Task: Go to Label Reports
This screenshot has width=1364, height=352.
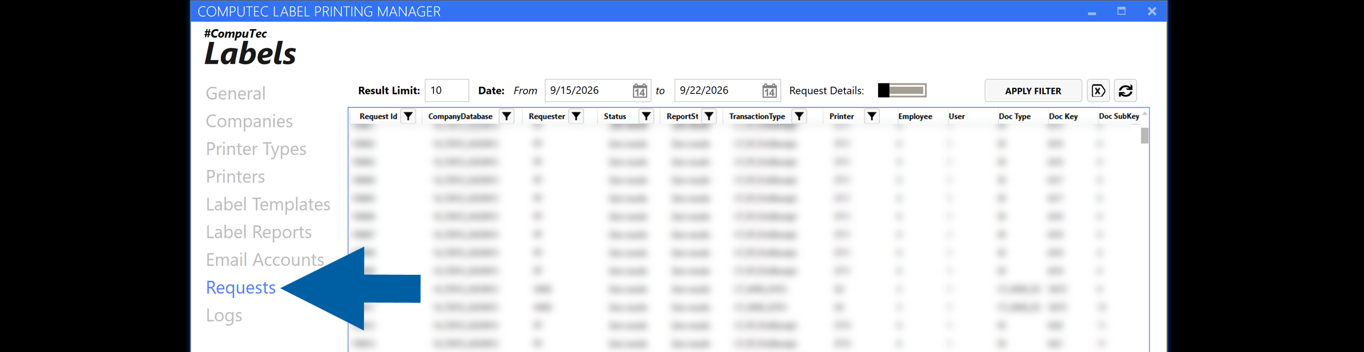Action: (x=258, y=232)
